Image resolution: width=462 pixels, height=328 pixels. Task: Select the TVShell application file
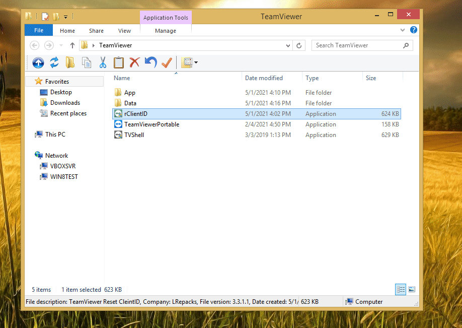[x=256, y=135]
